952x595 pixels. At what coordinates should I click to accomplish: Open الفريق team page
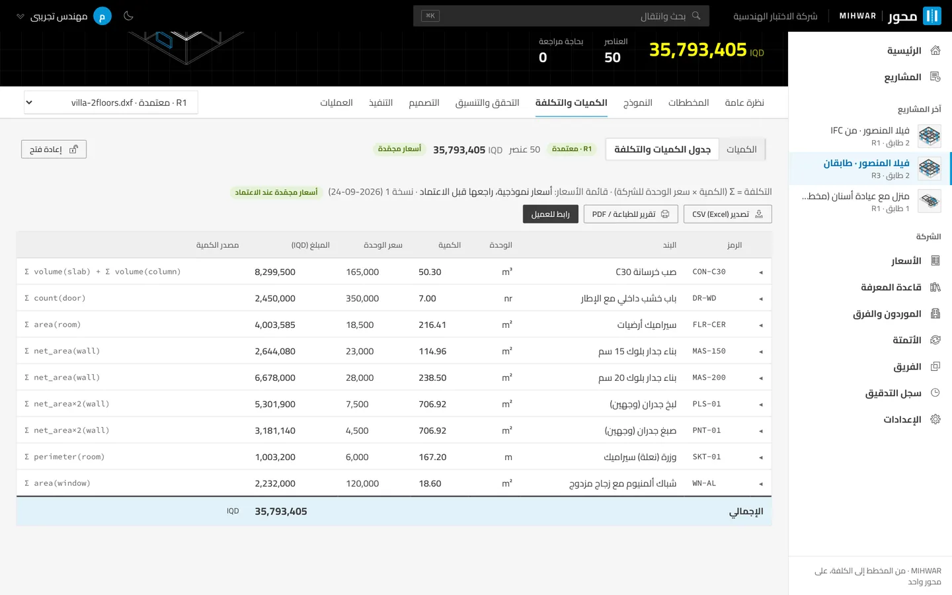870,367
